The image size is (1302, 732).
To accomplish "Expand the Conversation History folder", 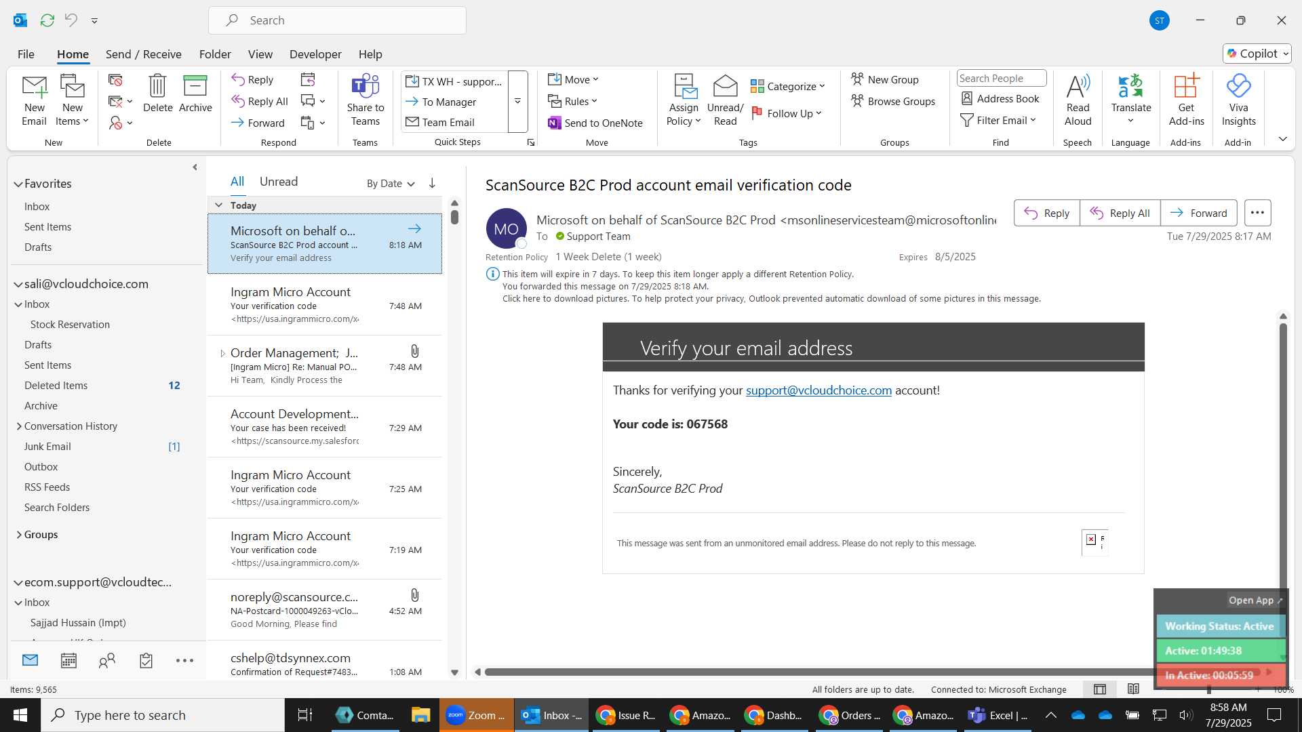I will 19,426.
